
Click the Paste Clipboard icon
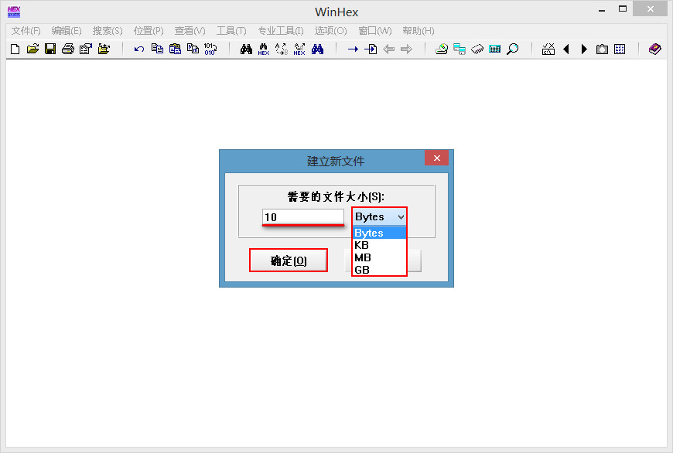175,49
